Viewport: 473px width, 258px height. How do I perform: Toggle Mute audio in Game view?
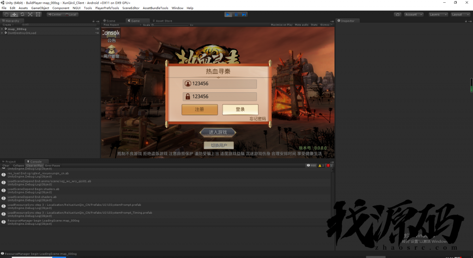(302, 25)
